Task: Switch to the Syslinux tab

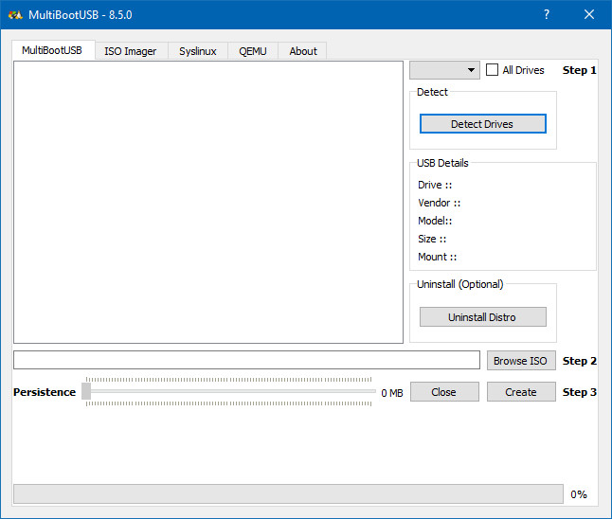Action: 198,51
